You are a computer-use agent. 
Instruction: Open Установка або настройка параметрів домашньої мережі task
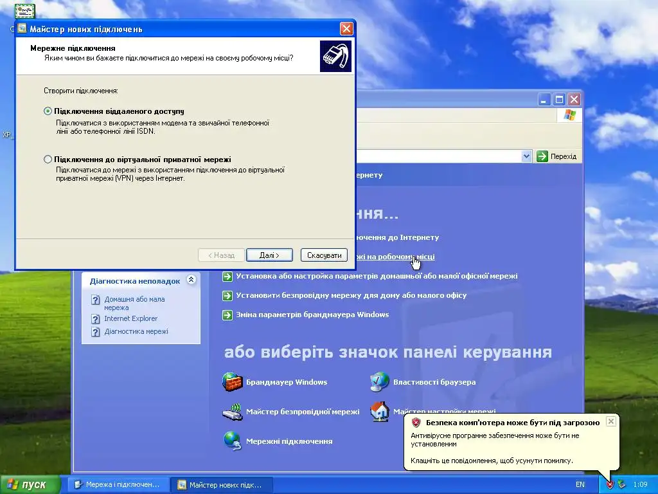pyautogui.click(x=377, y=276)
